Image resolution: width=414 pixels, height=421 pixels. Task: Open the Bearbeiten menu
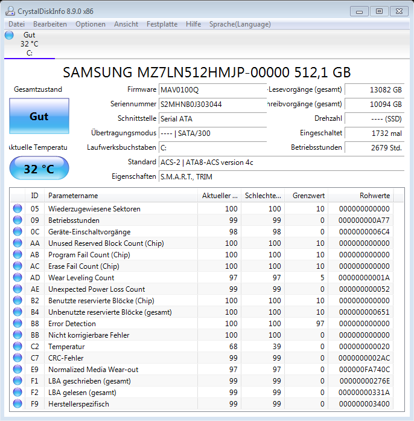pos(50,24)
